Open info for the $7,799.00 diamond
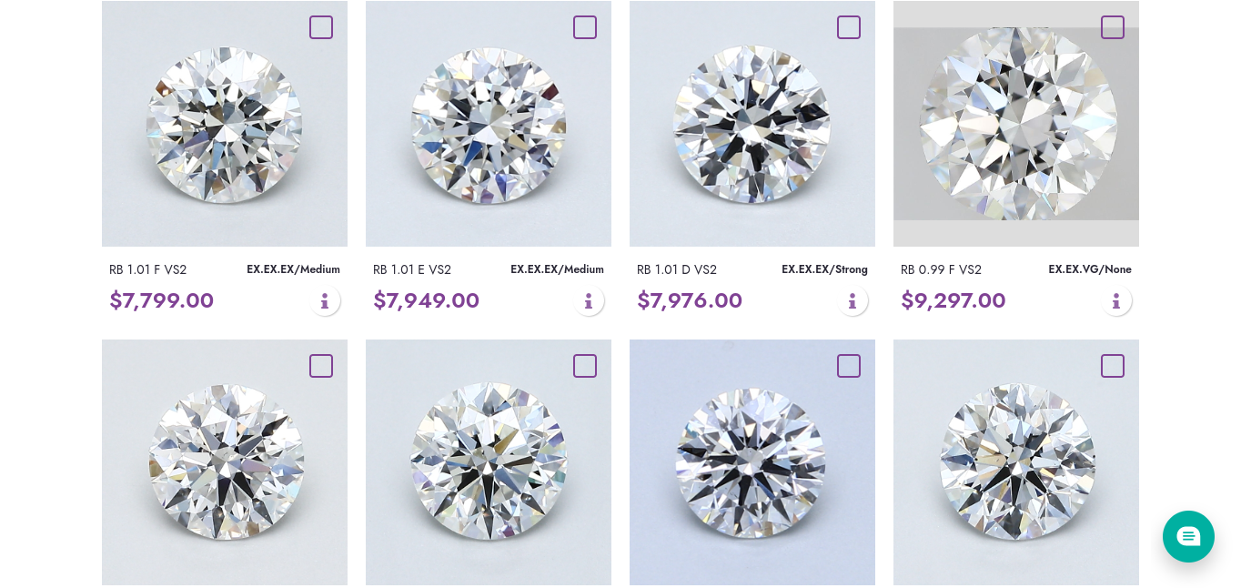 tap(325, 300)
